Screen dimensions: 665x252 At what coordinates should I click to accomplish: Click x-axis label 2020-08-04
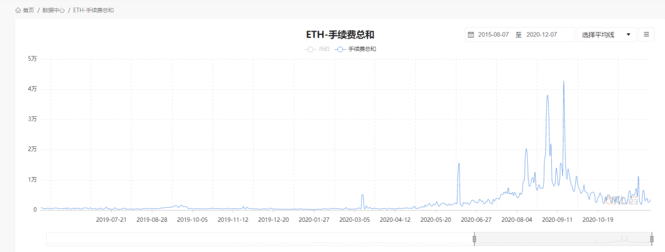point(517,220)
